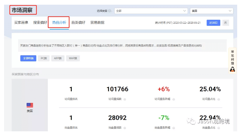Click info icon next to 访问量指数
Viewport: 240px width, 136px height.
[x=125, y=99]
